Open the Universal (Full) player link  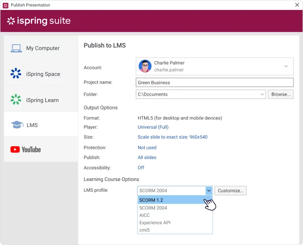[153, 127]
